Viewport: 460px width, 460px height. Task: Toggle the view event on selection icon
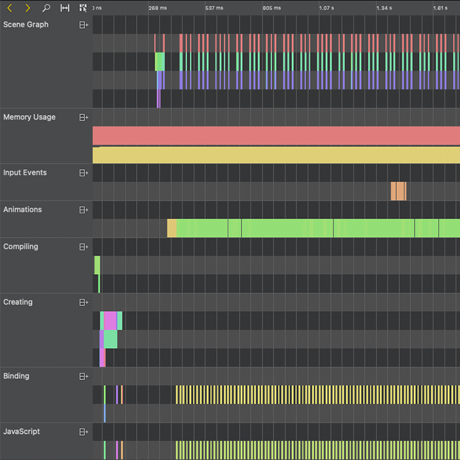coord(83,8)
